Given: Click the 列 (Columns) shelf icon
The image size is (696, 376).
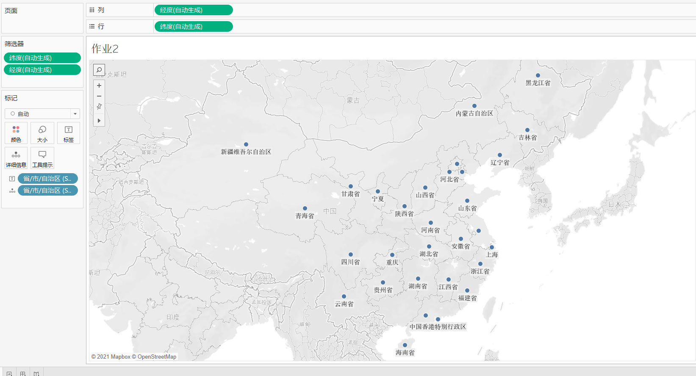Looking at the screenshot, I should point(92,10).
